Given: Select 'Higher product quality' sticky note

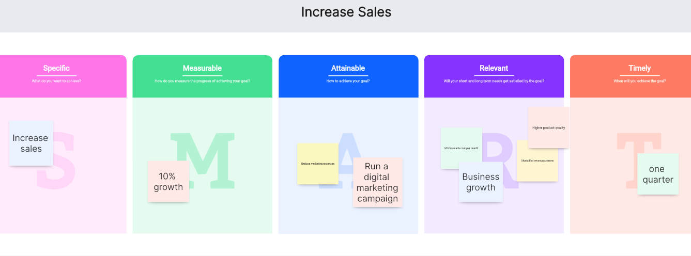Looking at the screenshot, I should coord(548,127).
